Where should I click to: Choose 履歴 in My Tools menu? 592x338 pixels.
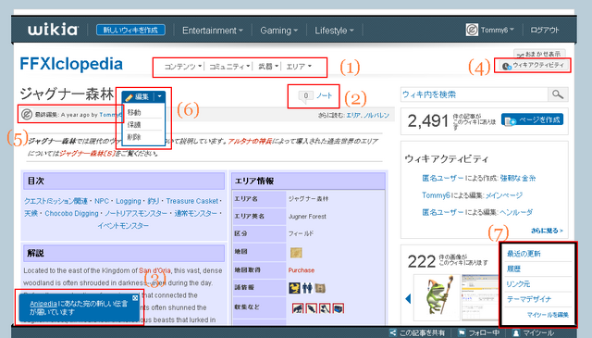point(513,269)
